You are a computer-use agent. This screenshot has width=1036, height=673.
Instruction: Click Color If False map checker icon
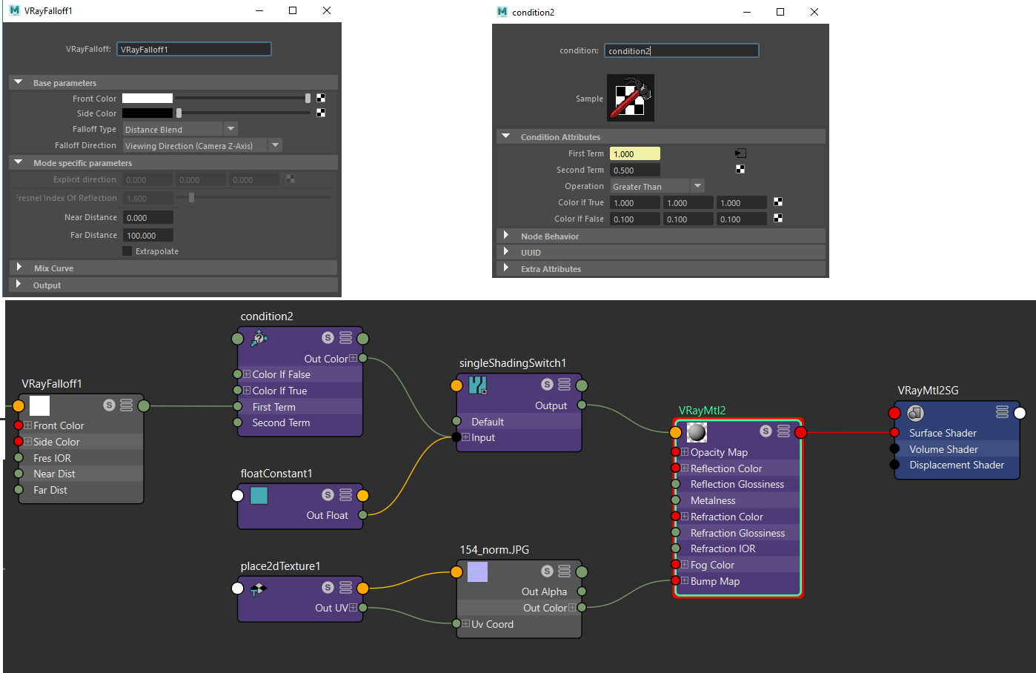click(x=778, y=218)
